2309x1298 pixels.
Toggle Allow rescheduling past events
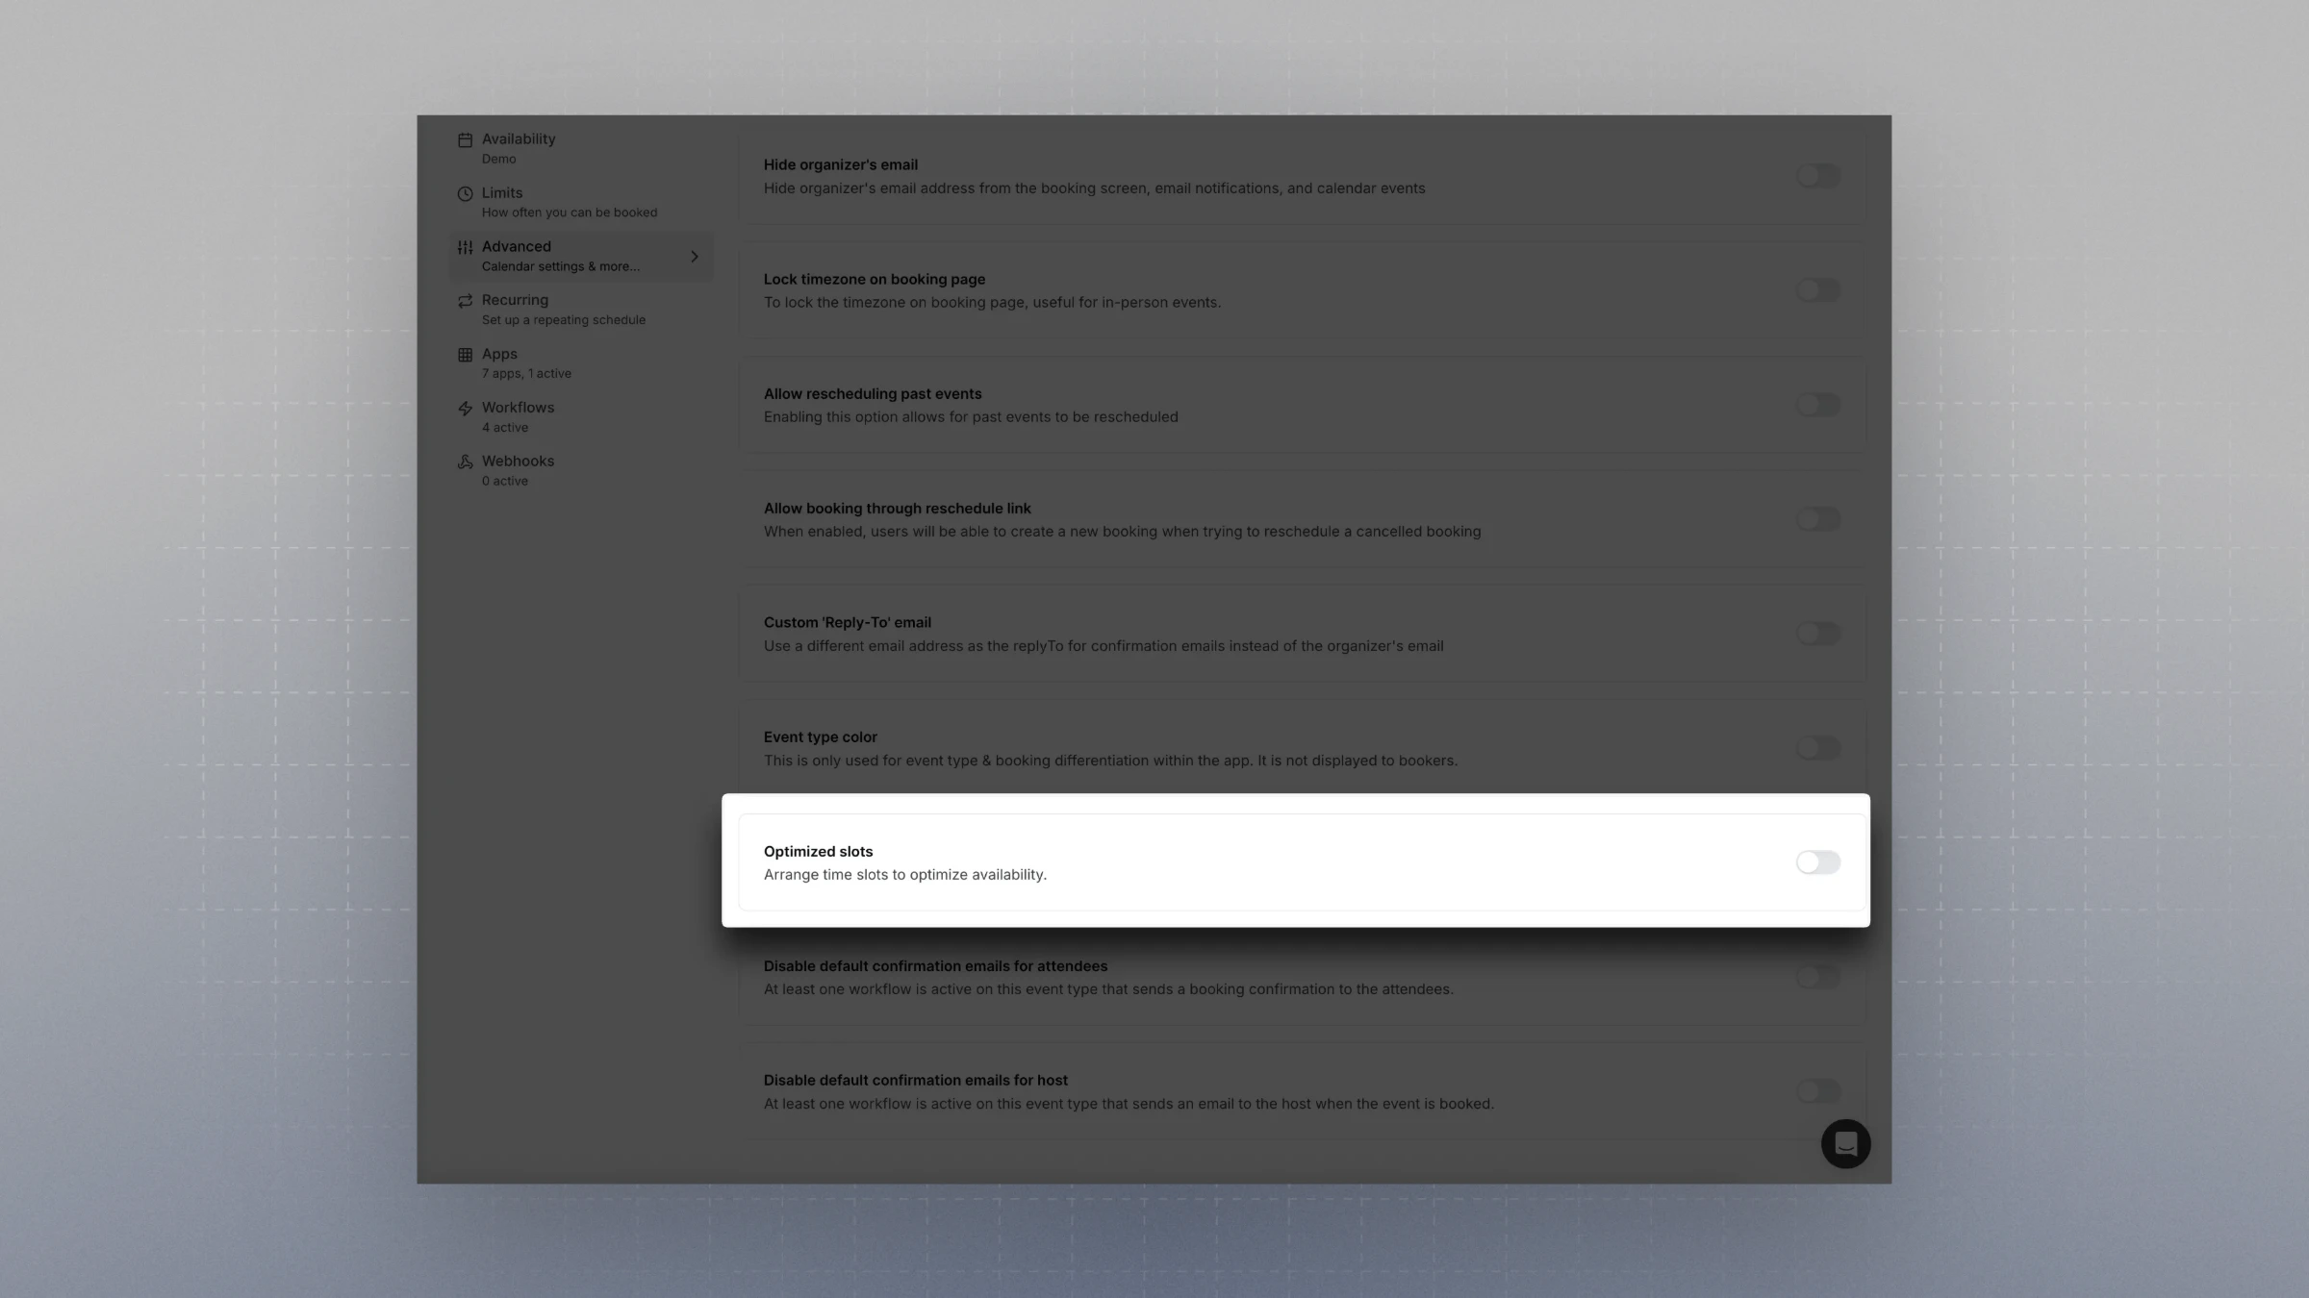[1816, 404]
